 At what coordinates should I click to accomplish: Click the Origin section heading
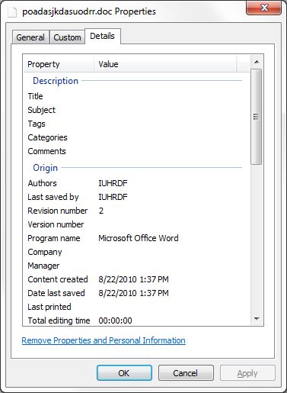[x=46, y=168]
